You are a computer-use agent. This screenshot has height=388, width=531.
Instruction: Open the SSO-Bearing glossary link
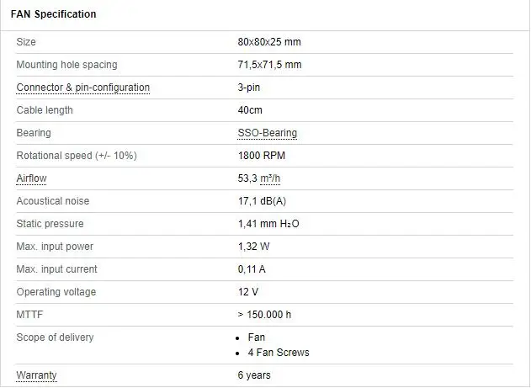tap(267, 133)
